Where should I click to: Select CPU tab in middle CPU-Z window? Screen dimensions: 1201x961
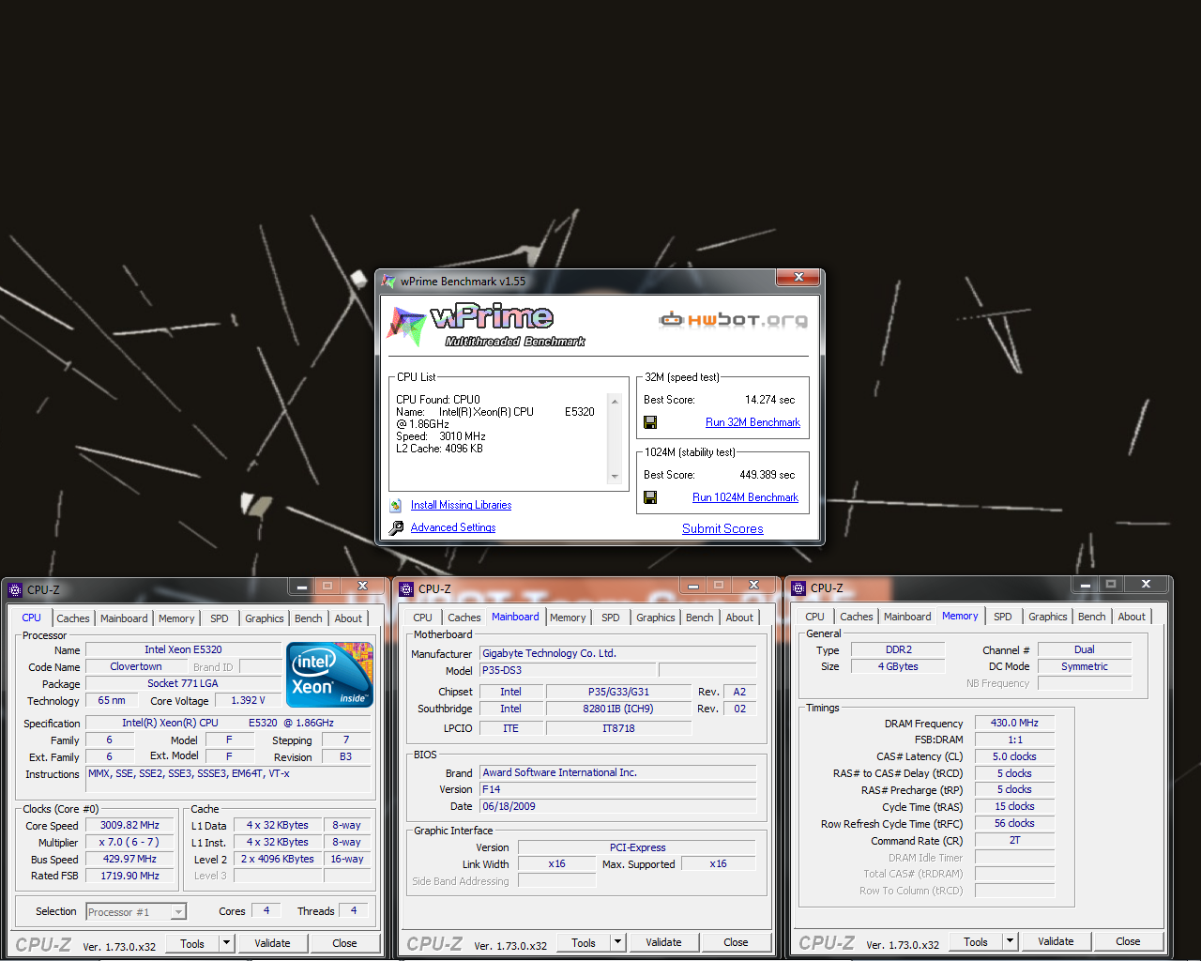pyautogui.click(x=423, y=618)
